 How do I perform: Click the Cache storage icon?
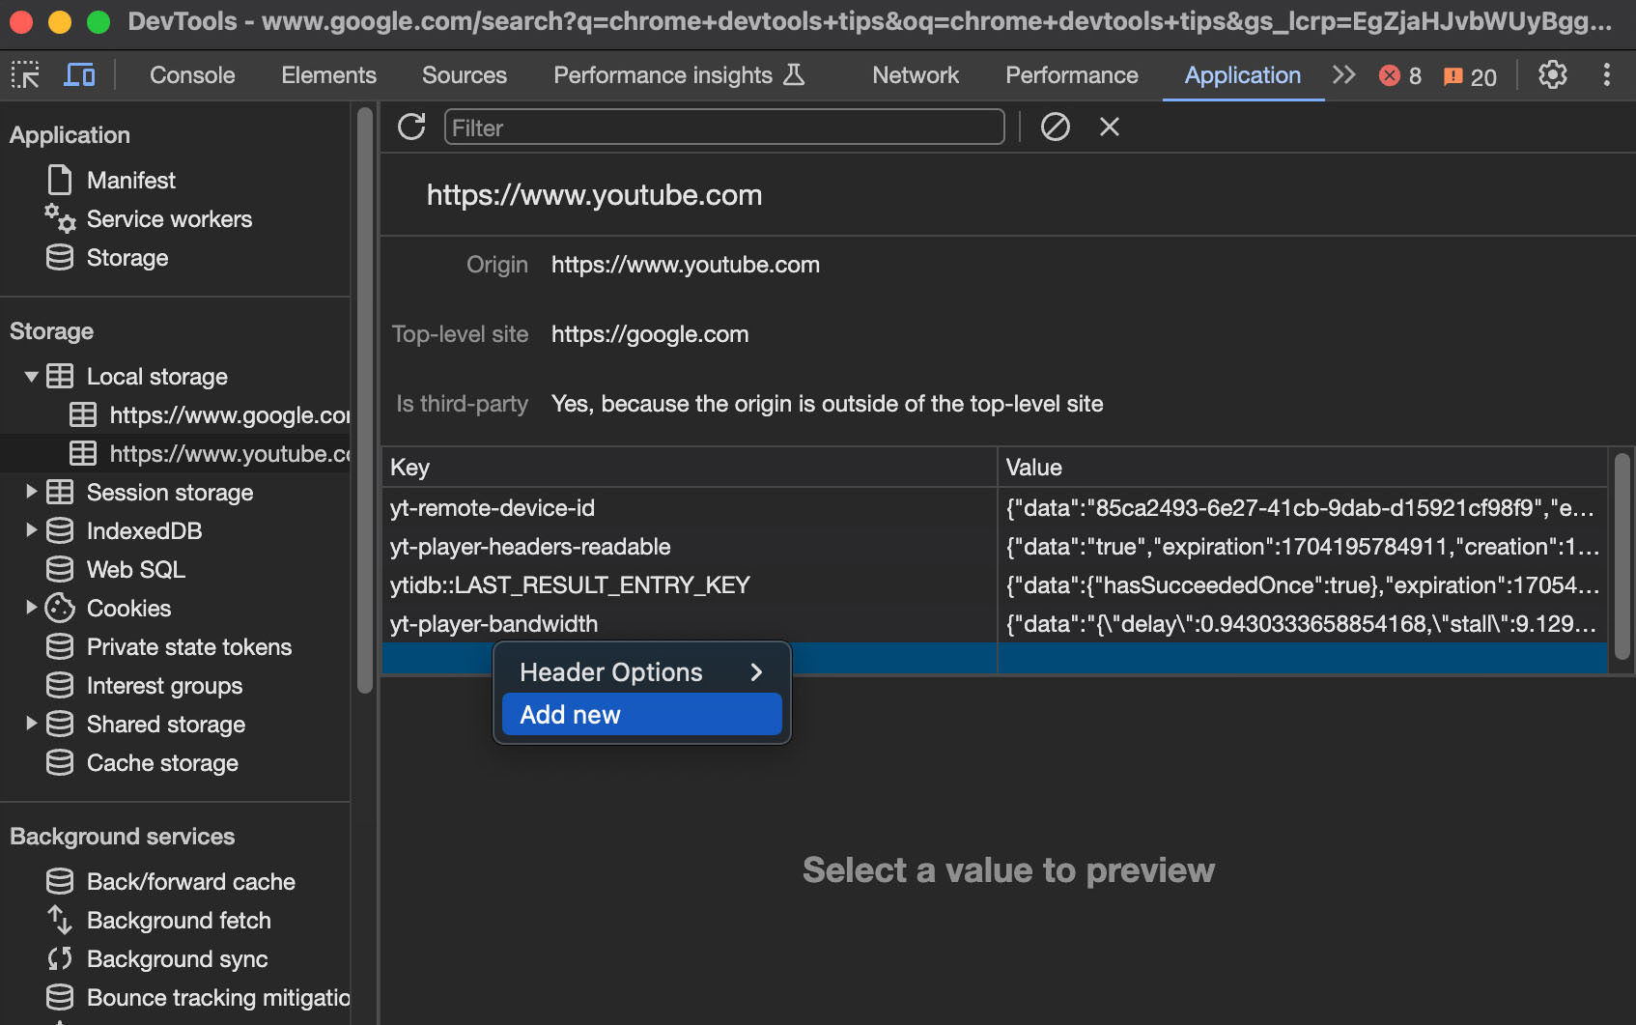(60, 762)
